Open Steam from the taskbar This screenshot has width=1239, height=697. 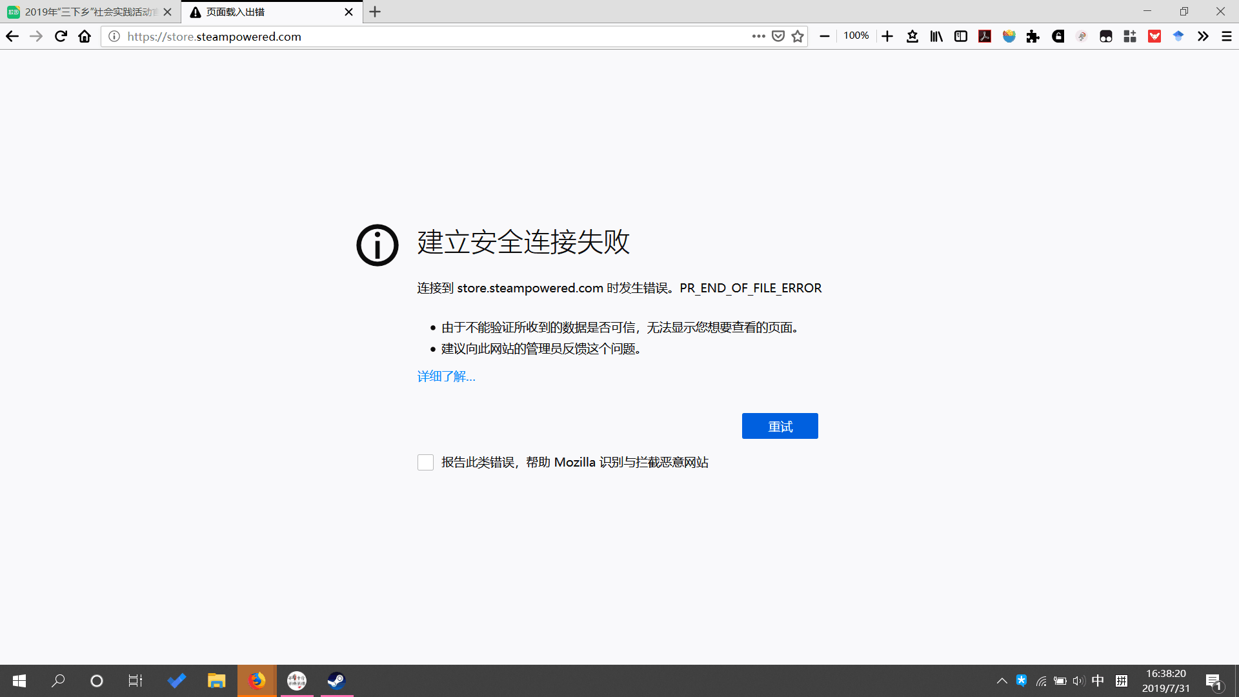tap(336, 681)
